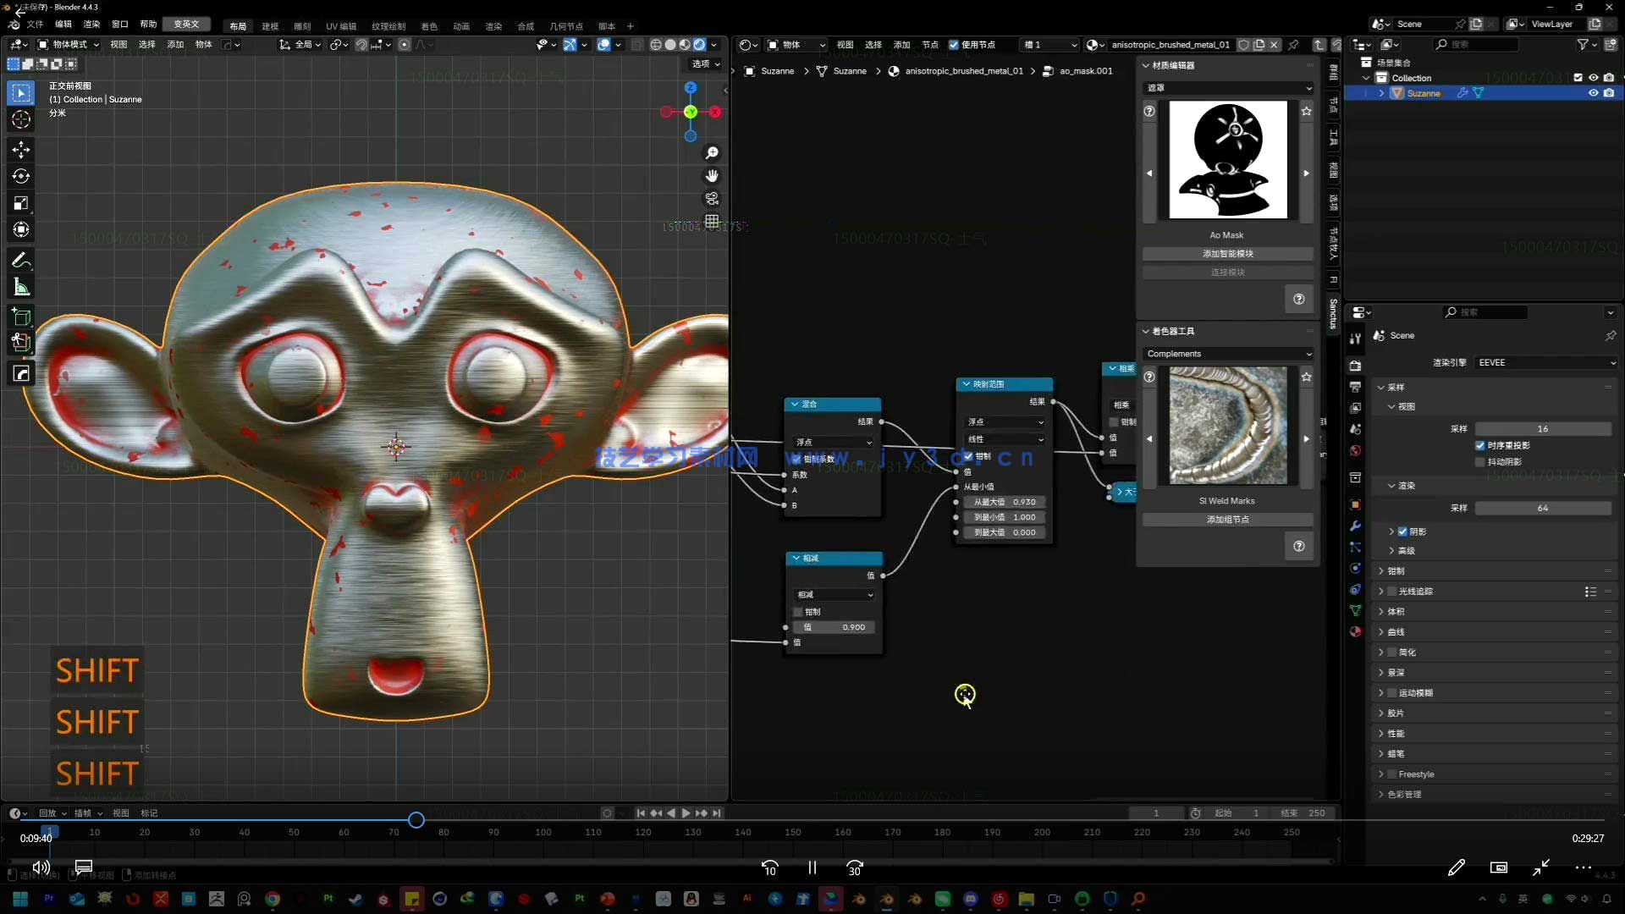Open the Render menu in top bar

click(91, 24)
